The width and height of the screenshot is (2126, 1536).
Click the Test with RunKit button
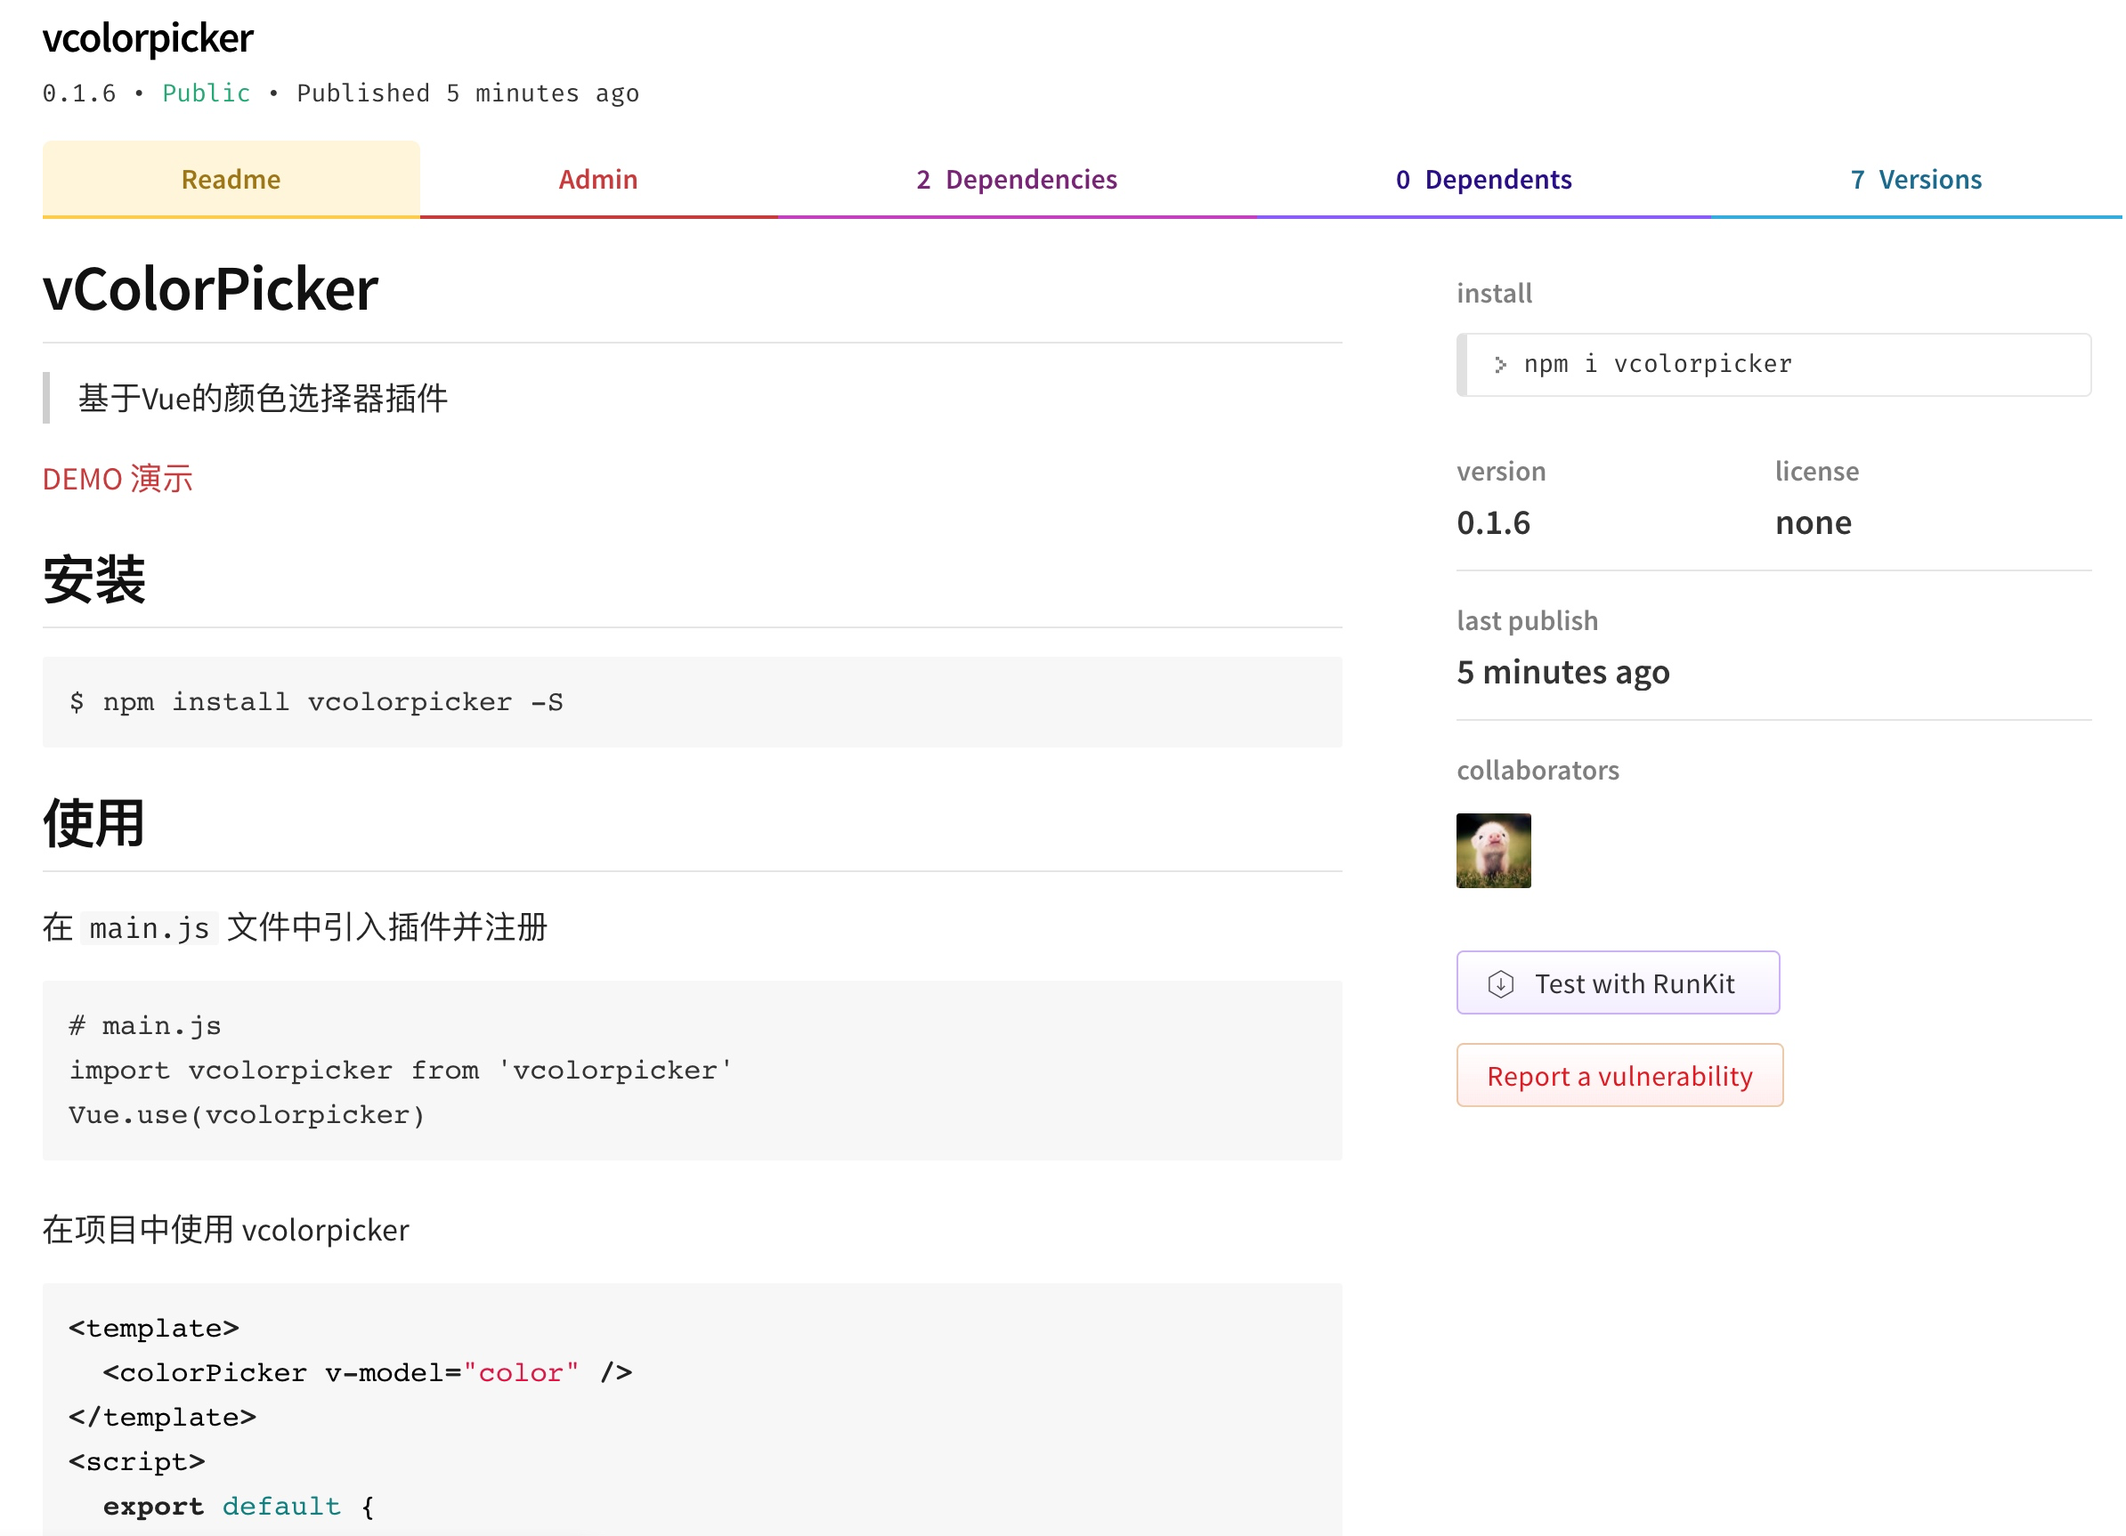pos(1618,983)
